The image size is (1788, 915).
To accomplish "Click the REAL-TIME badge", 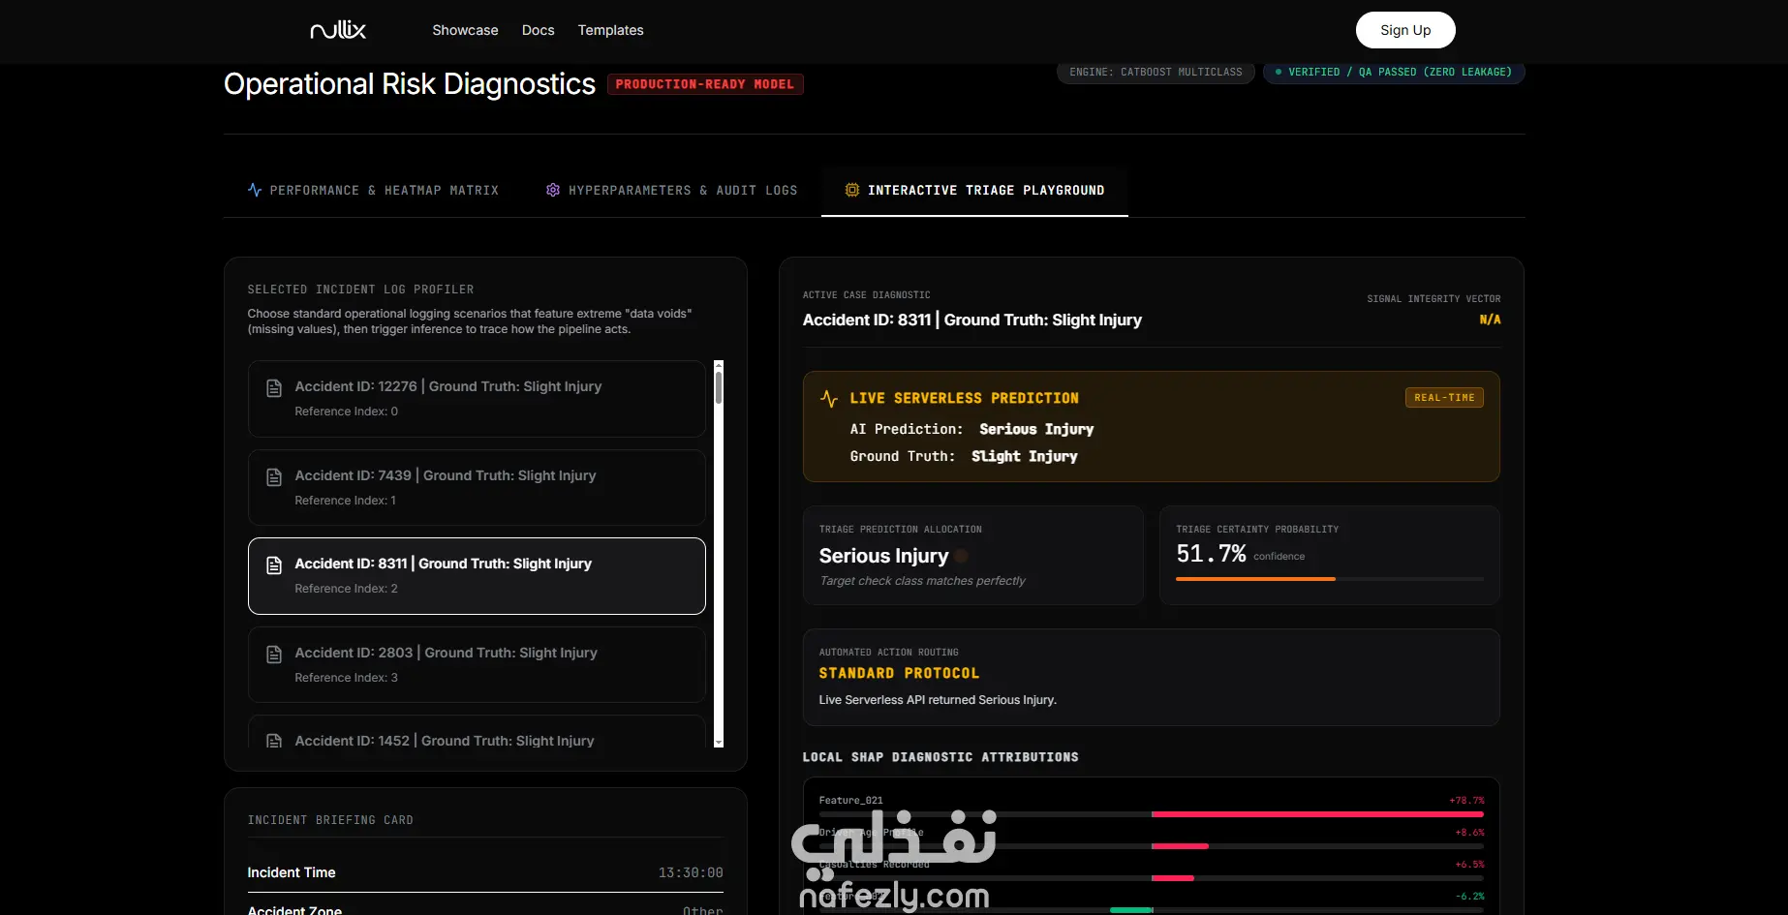I will click(1444, 397).
